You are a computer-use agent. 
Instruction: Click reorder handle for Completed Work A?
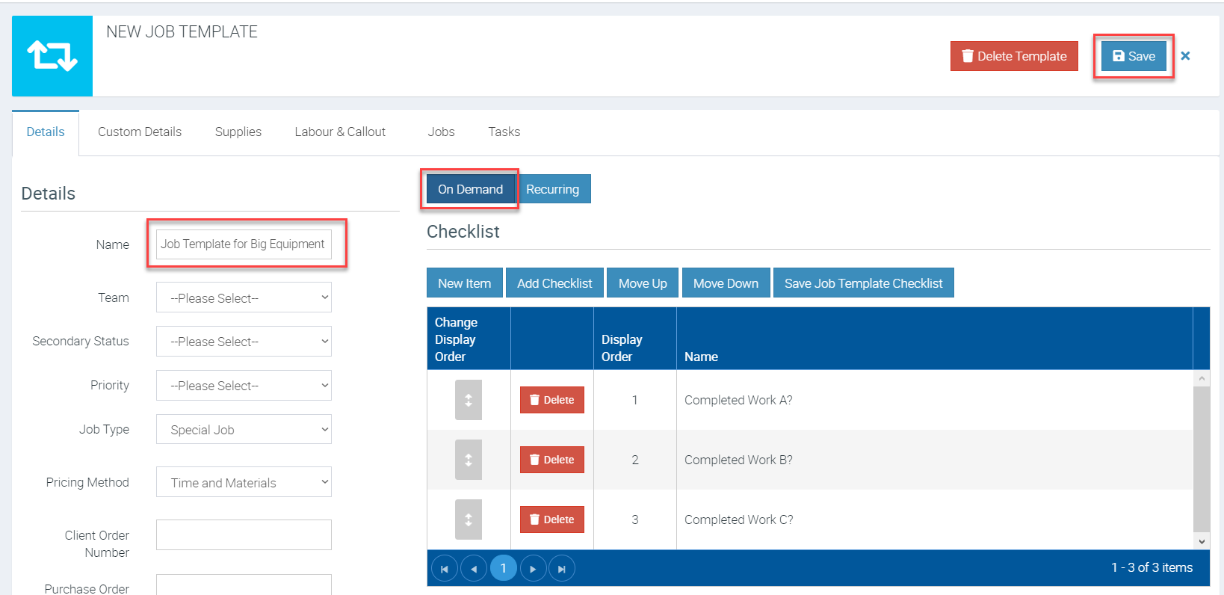[x=469, y=400]
